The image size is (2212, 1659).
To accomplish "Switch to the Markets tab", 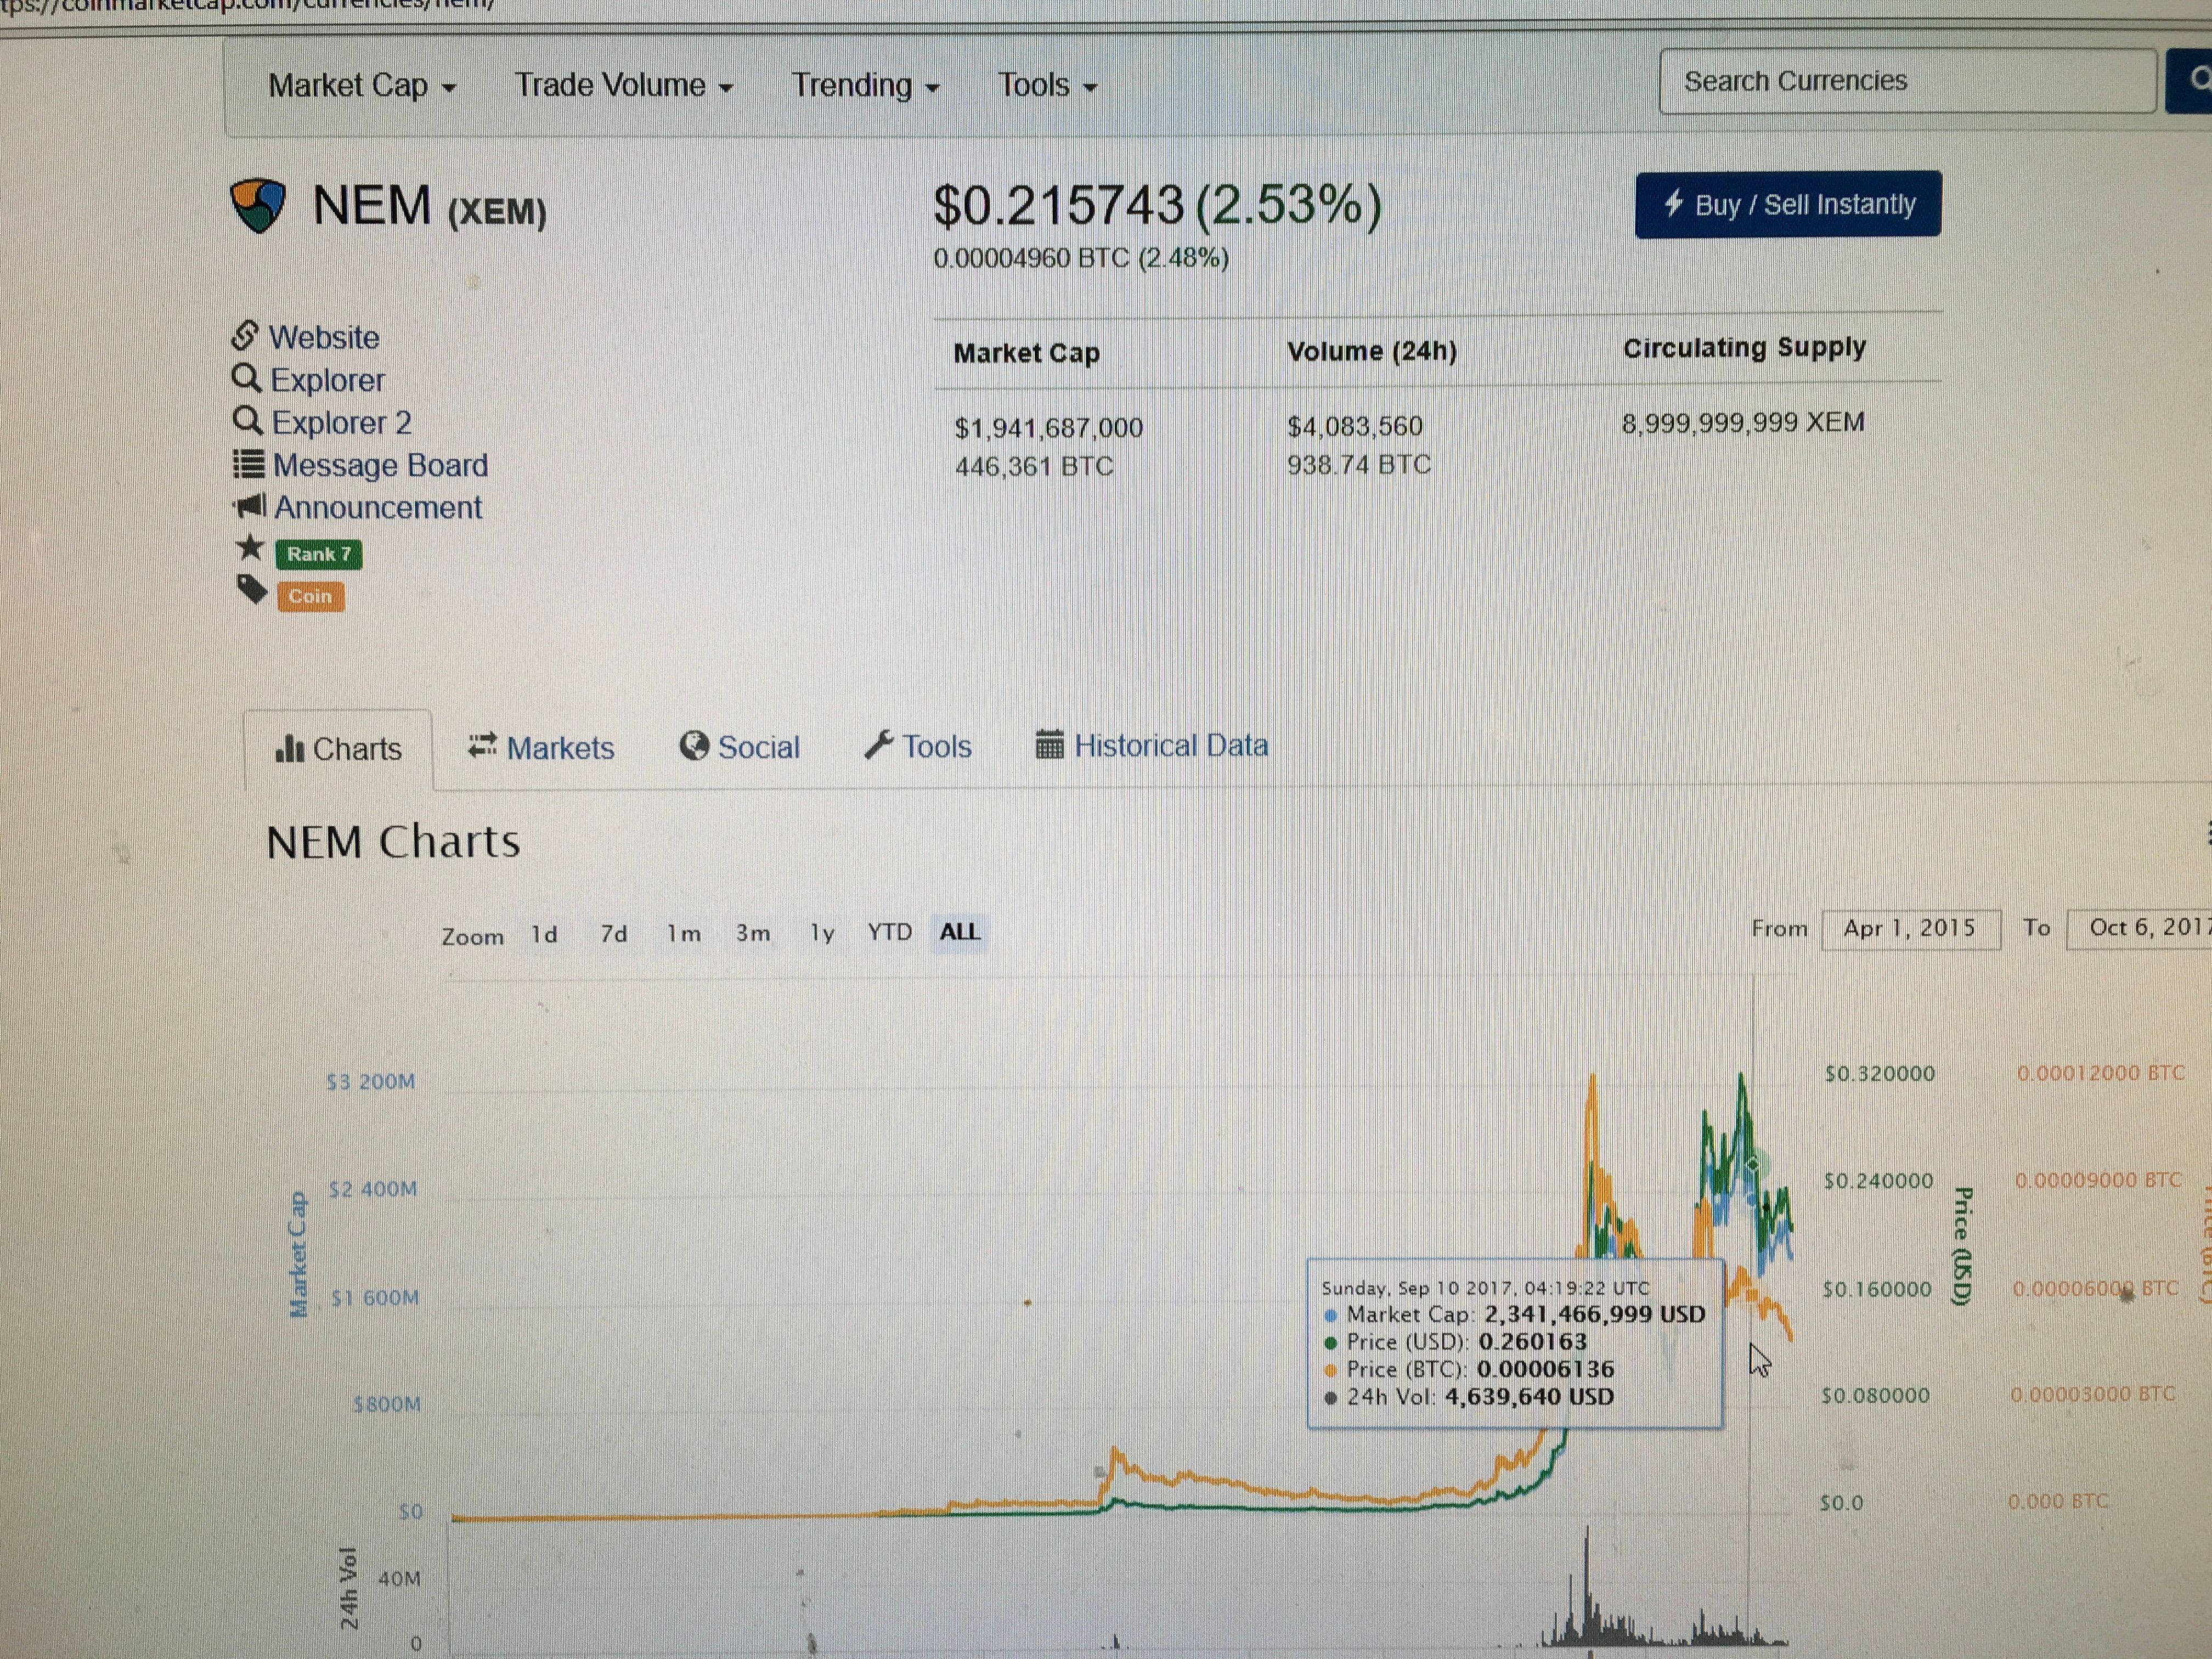I will point(541,747).
